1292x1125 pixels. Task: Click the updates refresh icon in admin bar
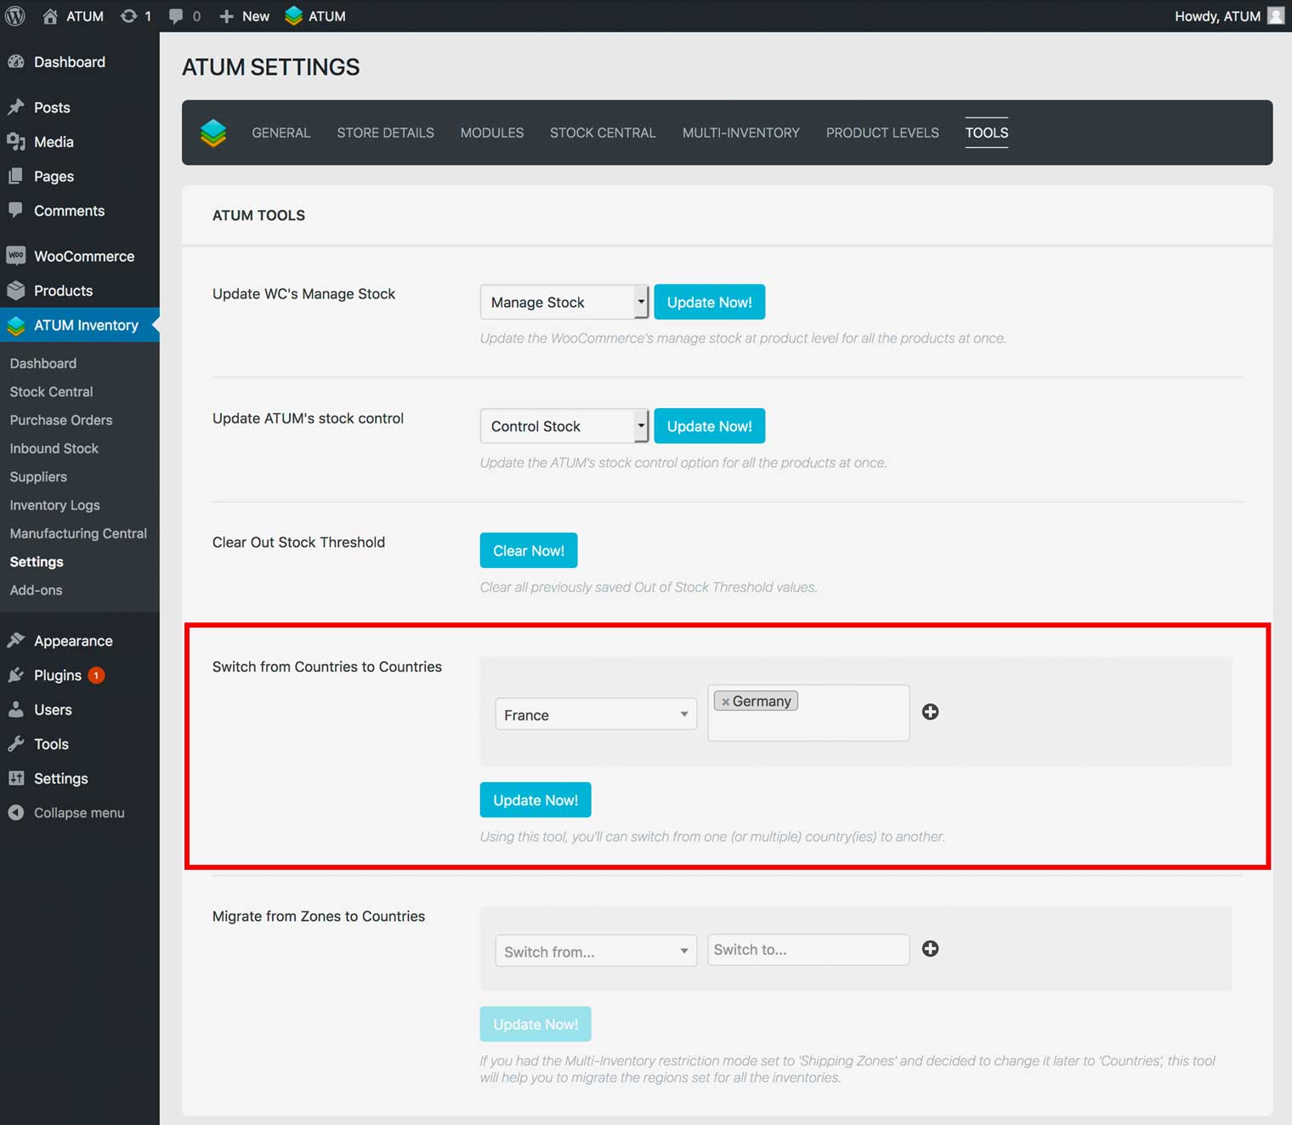pyautogui.click(x=128, y=16)
